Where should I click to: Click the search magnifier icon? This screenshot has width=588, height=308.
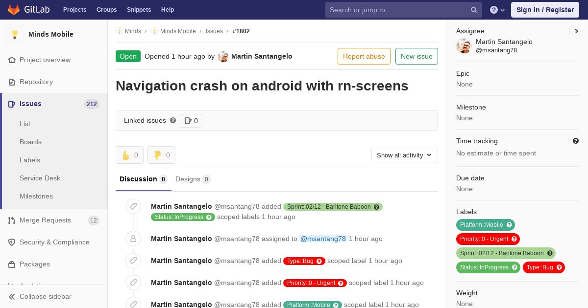click(474, 10)
